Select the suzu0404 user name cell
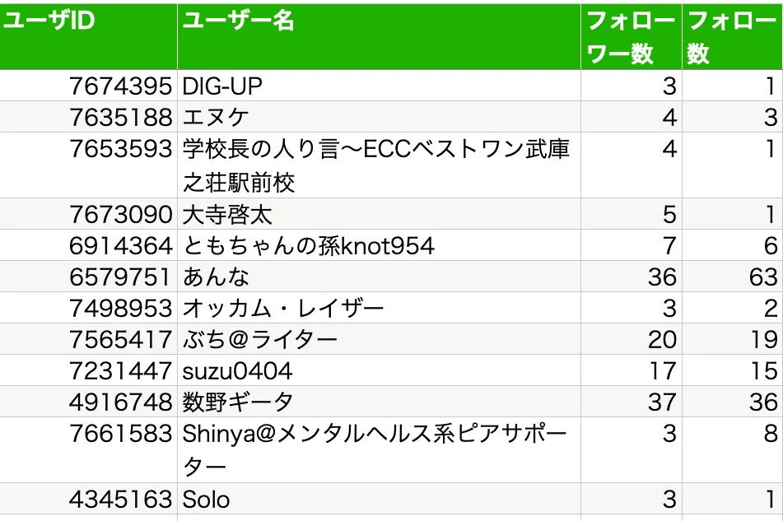This screenshot has width=783, height=521. tap(379, 370)
